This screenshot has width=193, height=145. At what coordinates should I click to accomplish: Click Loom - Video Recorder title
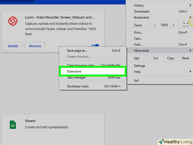pyautogui.click(x=60, y=17)
